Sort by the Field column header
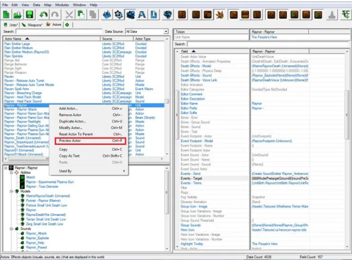This screenshot has width=352, height=260. click(214, 51)
